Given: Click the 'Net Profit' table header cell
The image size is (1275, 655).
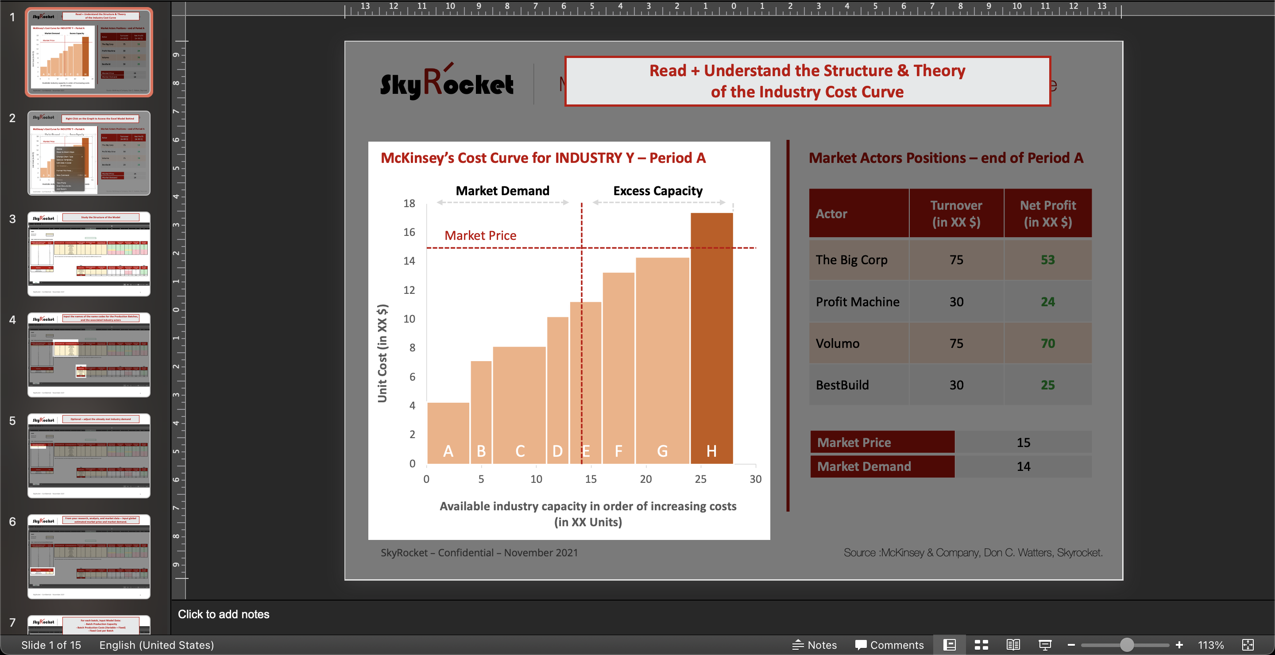Looking at the screenshot, I should (1048, 213).
